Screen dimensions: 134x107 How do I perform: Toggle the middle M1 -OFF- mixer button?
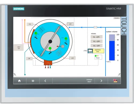coord(96,41)
